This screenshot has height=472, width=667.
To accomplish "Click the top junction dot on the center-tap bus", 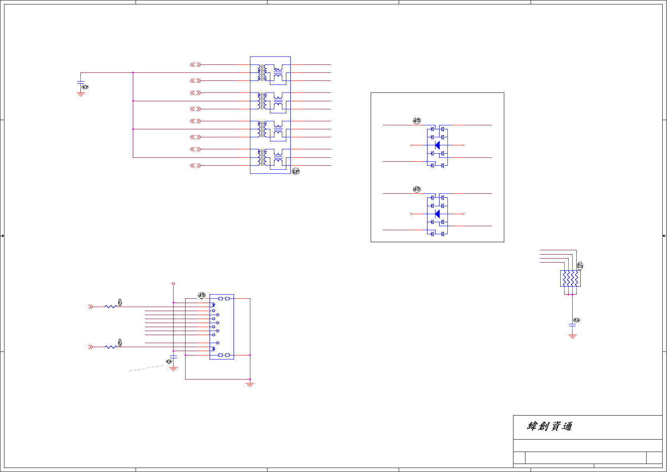I will tap(133, 72).
